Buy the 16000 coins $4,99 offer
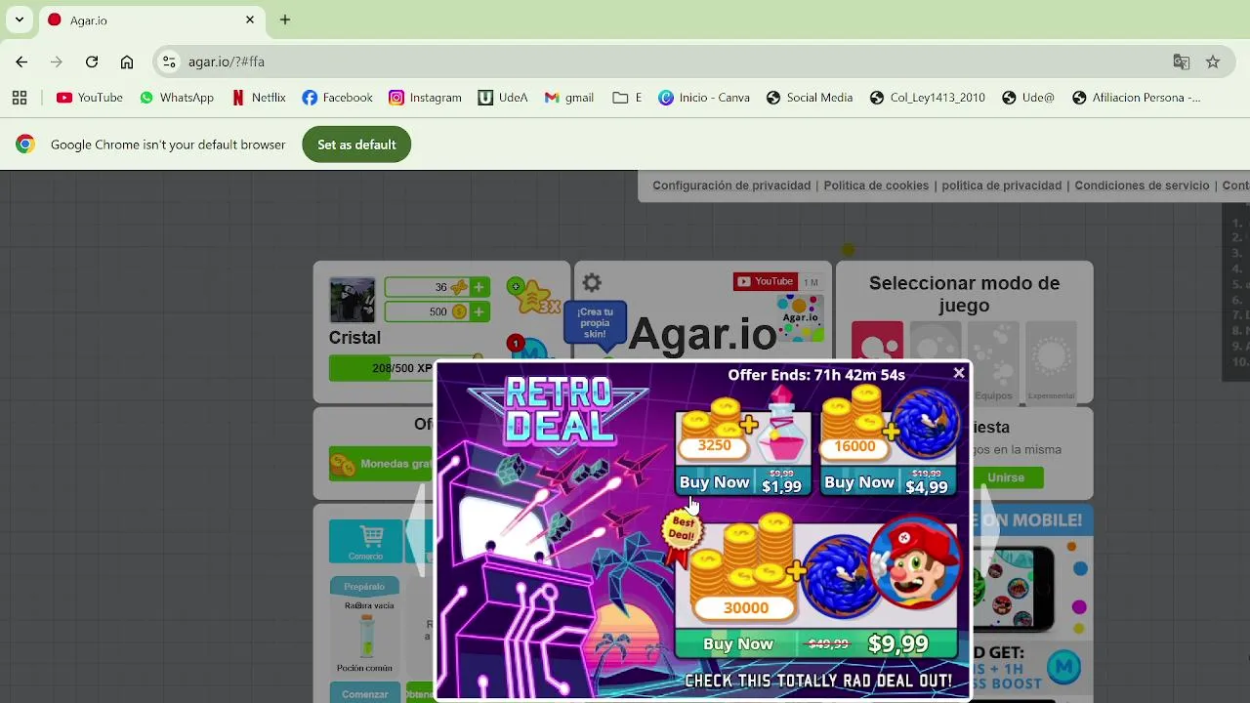1250x703 pixels. tap(888, 482)
